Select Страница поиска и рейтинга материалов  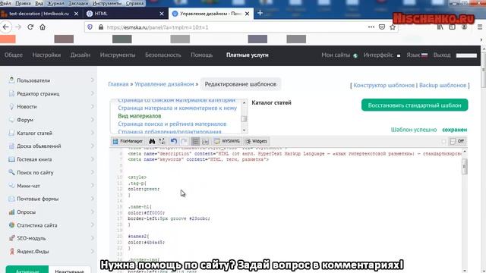[172, 124]
